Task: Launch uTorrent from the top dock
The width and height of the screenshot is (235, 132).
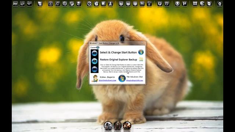Action: point(184,4)
